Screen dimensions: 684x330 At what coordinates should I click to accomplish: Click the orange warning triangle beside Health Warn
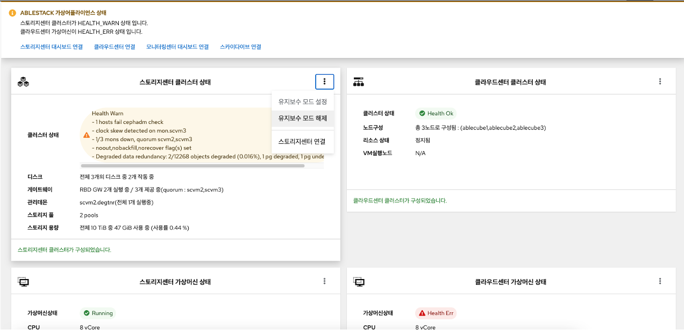[x=87, y=135]
